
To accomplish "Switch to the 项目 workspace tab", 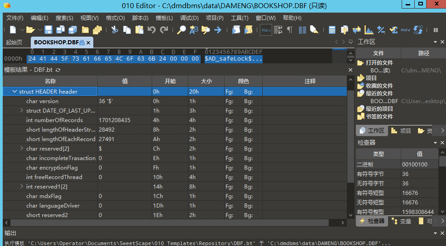I will pos(401,131).
